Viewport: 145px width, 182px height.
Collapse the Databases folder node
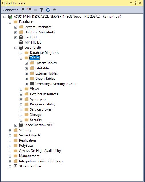coord(10,22)
